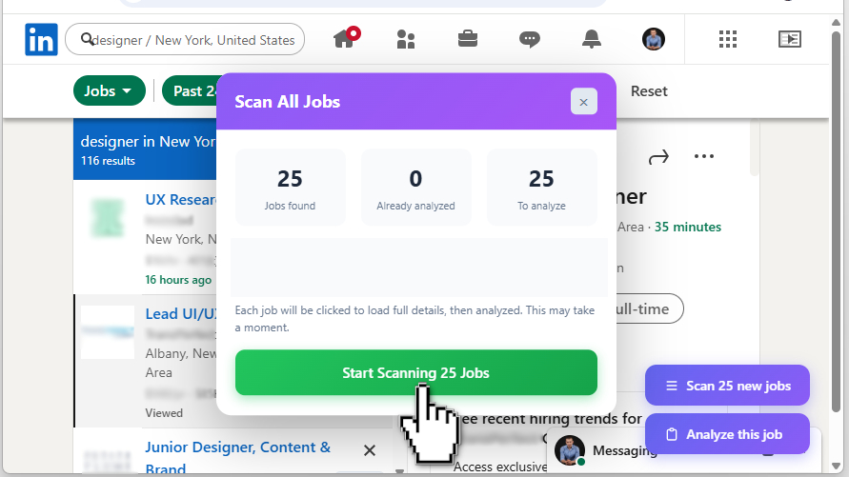Open the three-dot more options menu
Image resolution: width=849 pixels, height=477 pixels.
point(704,156)
